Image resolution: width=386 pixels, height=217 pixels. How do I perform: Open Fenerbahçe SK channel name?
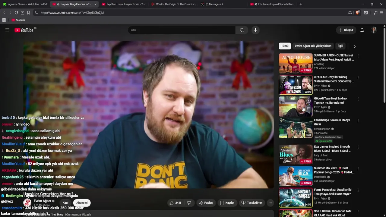click(322, 129)
